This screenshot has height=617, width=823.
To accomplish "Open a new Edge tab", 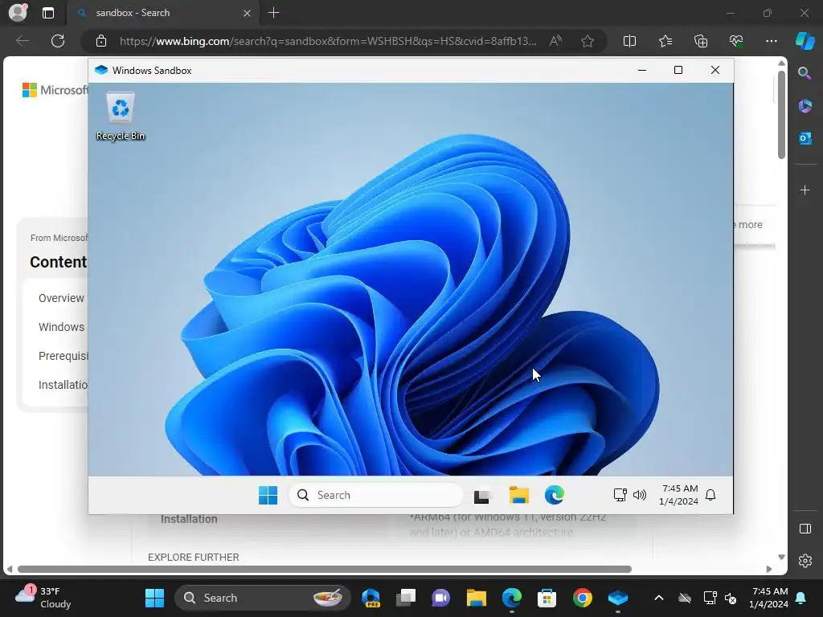I will (273, 13).
